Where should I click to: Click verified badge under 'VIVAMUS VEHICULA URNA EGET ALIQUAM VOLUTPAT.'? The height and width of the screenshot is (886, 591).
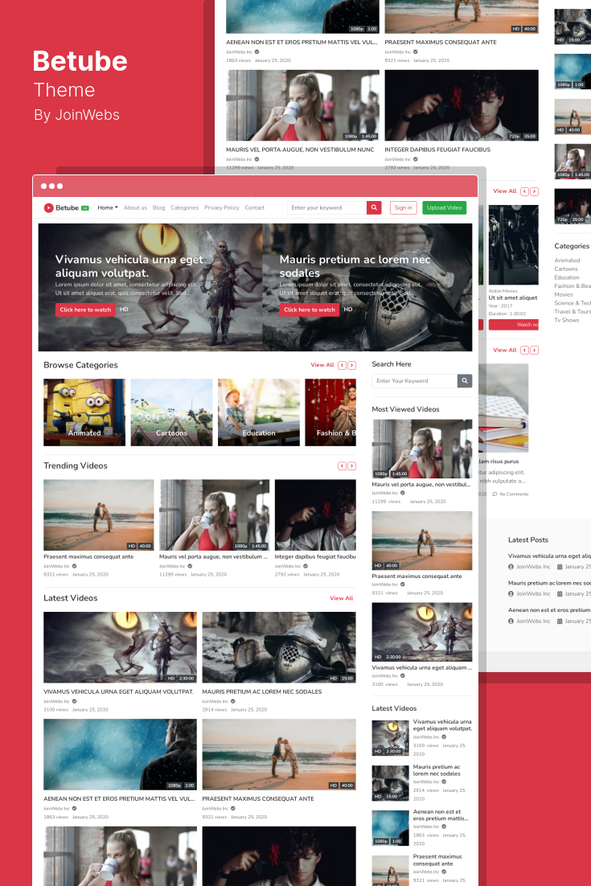tap(75, 701)
